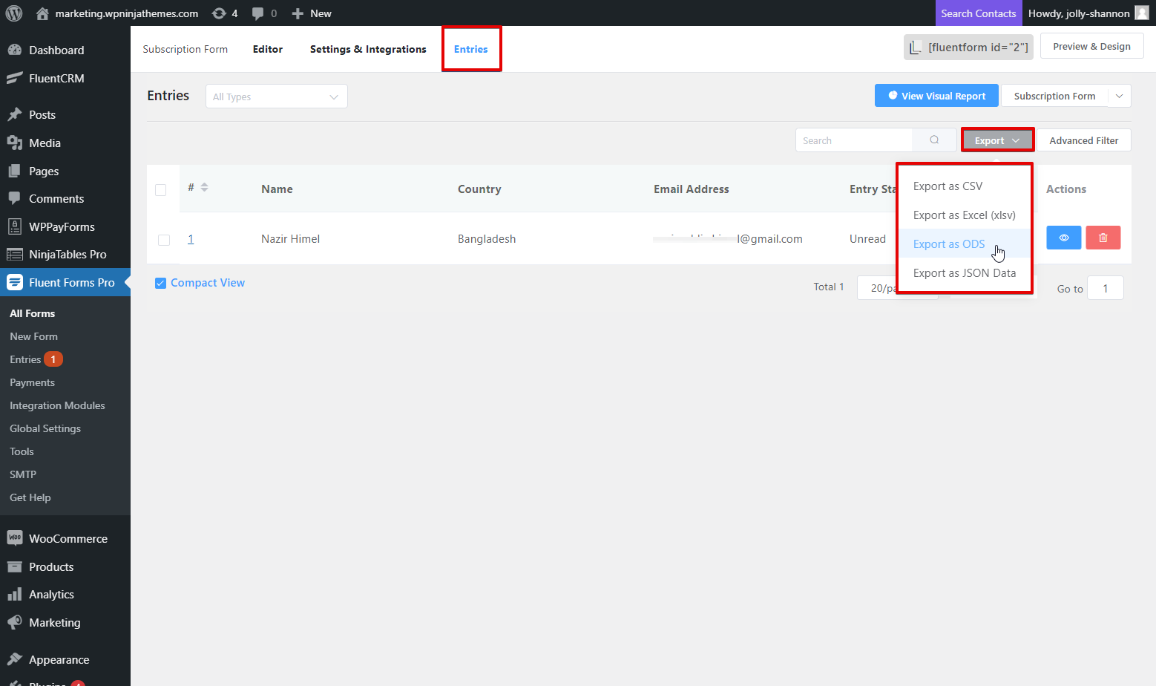1156x686 pixels.
Task: Click the Go to page input
Action: click(1105, 288)
